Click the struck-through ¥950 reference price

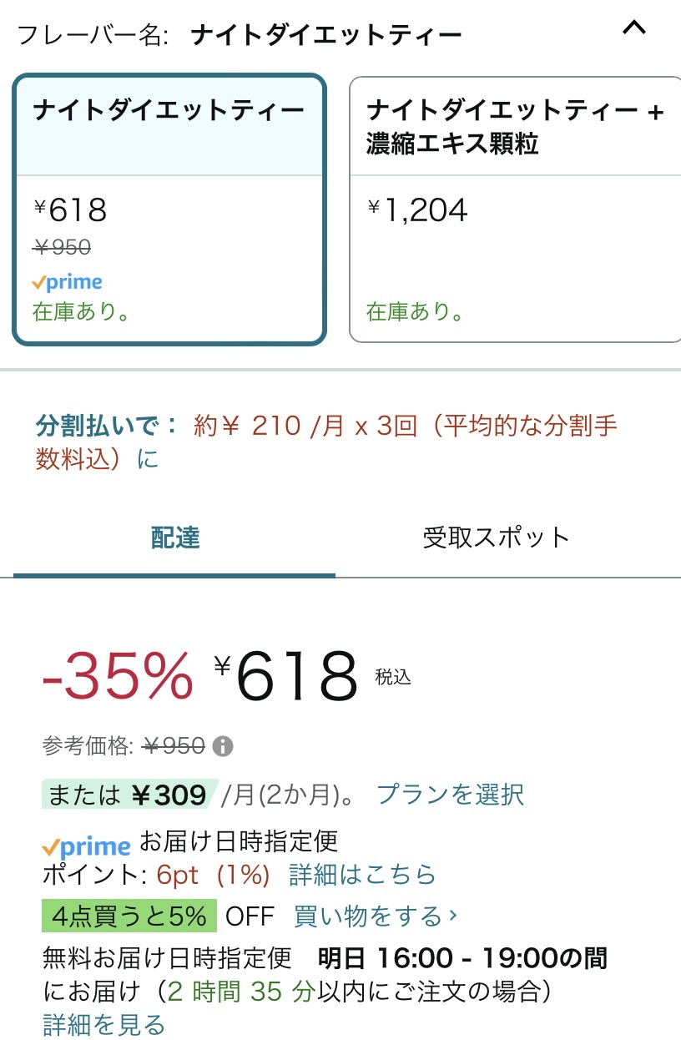coord(174,745)
